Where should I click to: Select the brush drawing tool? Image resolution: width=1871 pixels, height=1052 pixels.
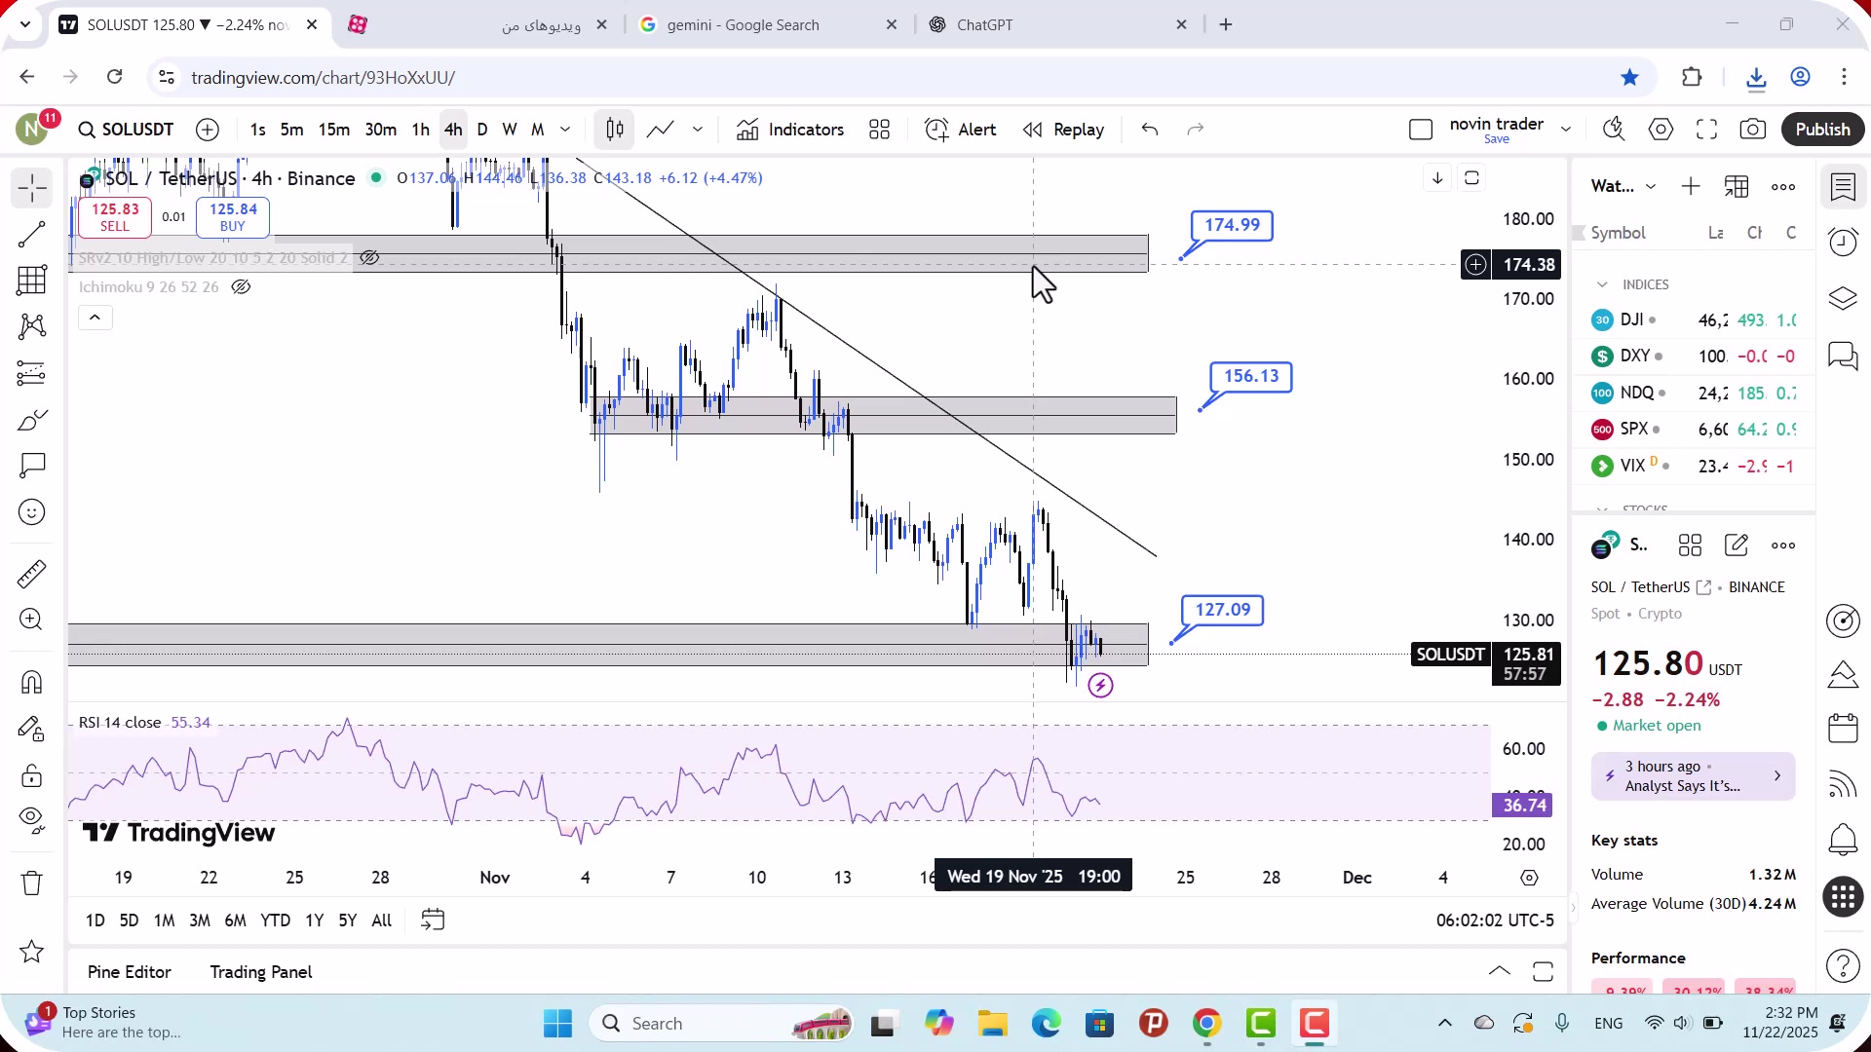31,420
